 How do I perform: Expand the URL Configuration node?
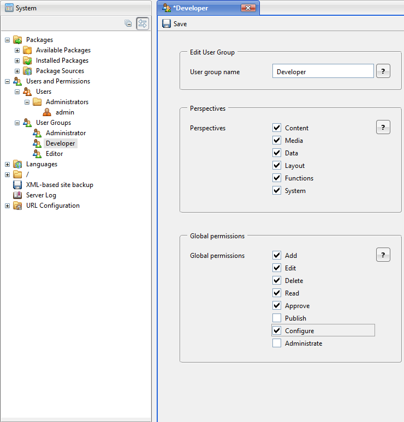[x=7, y=206]
